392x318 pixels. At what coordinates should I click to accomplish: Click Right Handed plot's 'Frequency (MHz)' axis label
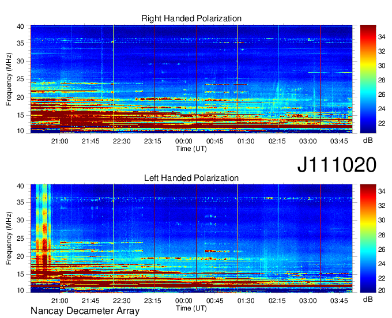(9, 79)
